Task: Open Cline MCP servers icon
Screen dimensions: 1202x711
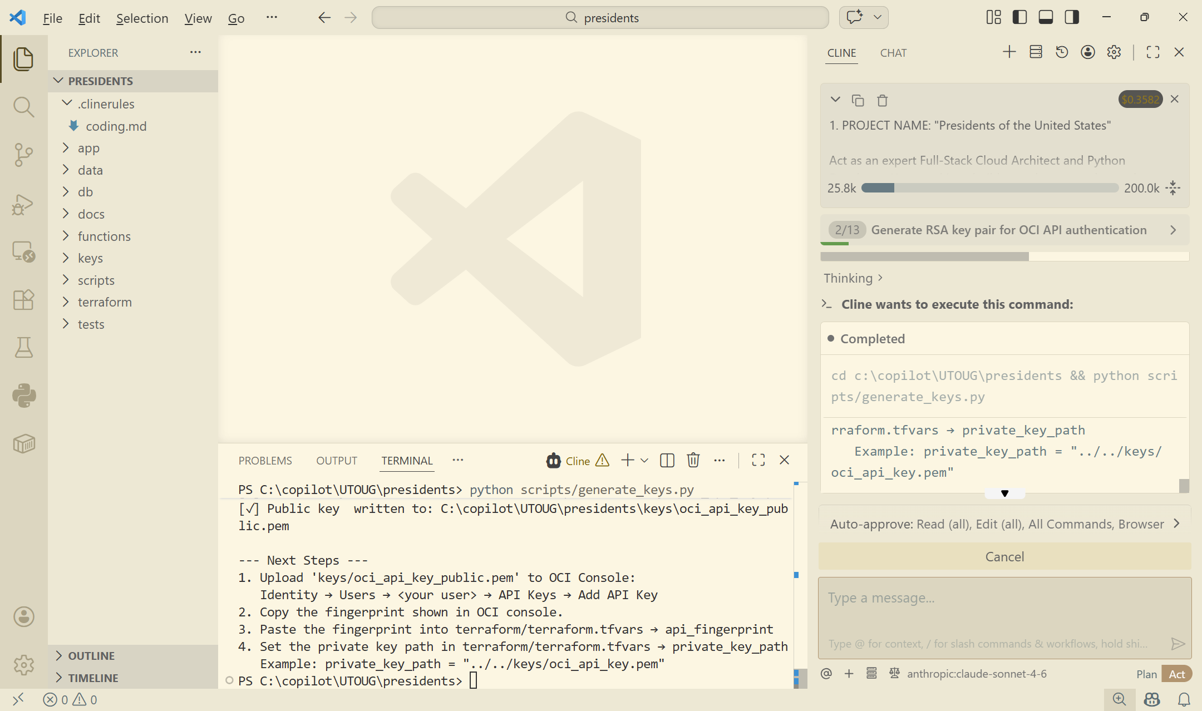Action: (x=1036, y=52)
